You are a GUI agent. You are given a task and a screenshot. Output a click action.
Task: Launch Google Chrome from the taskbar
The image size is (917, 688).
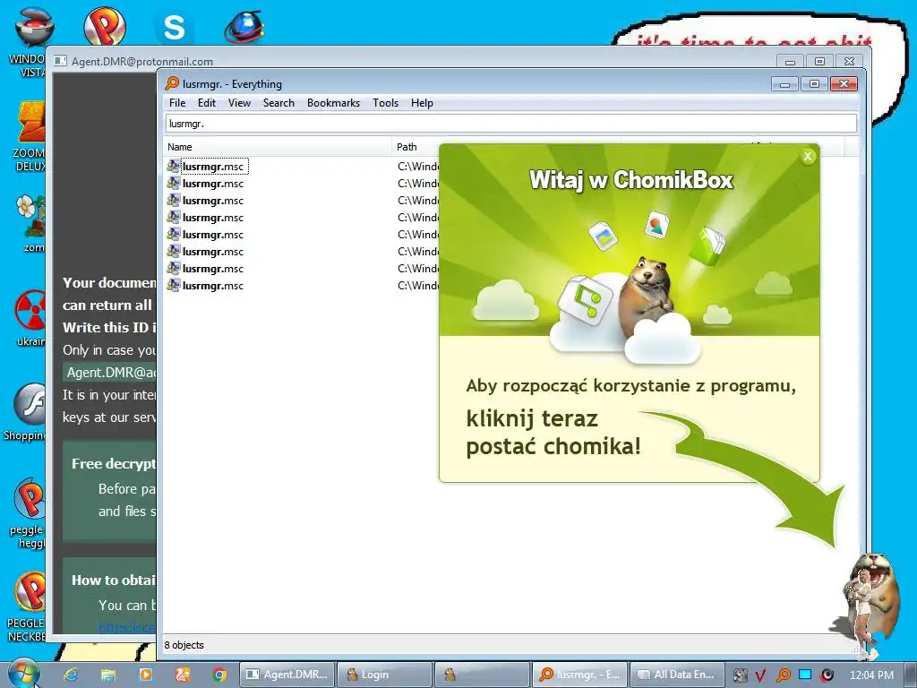219,675
